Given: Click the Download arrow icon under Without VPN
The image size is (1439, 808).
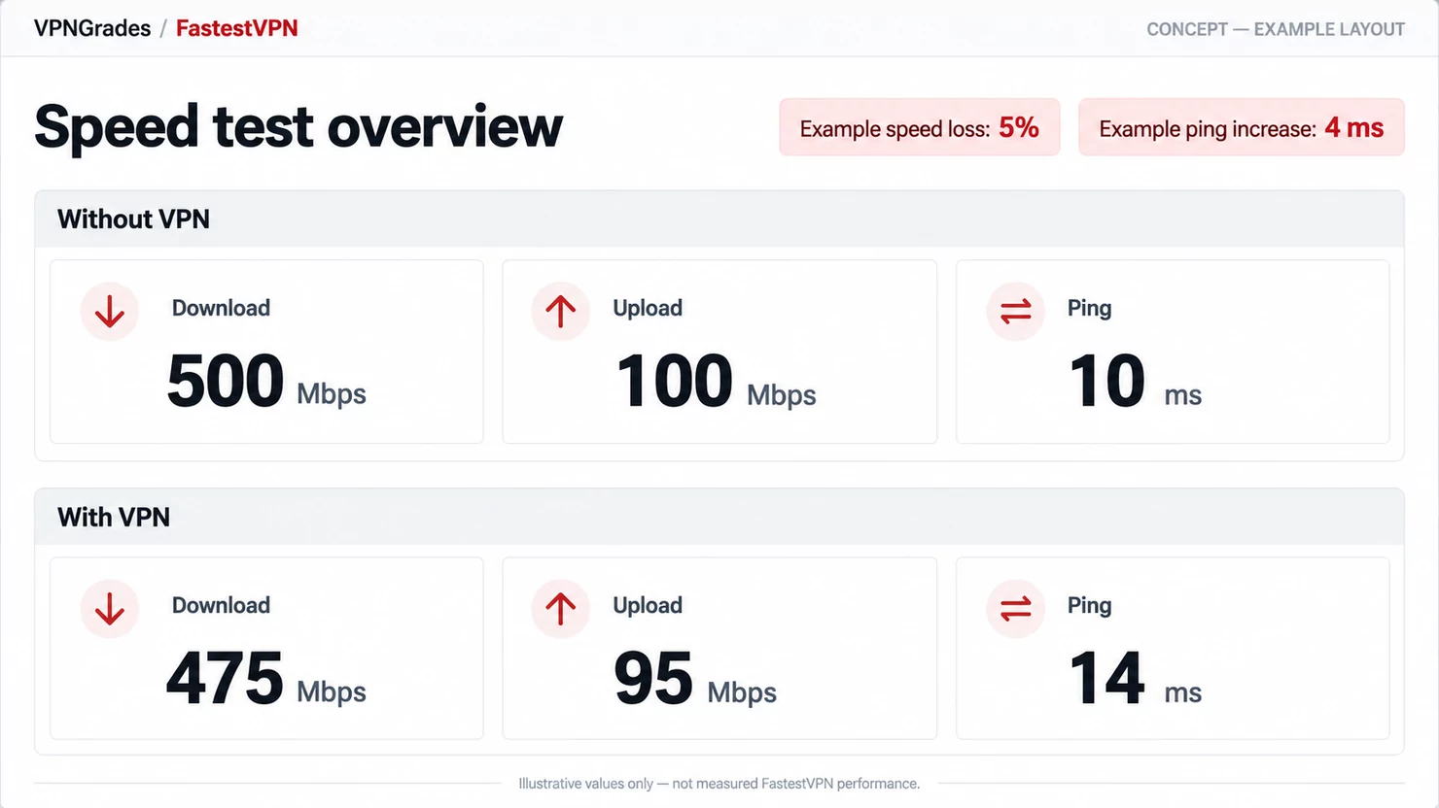Looking at the screenshot, I should (110, 312).
